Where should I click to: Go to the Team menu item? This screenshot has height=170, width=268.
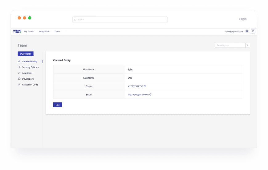coord(57,31)
